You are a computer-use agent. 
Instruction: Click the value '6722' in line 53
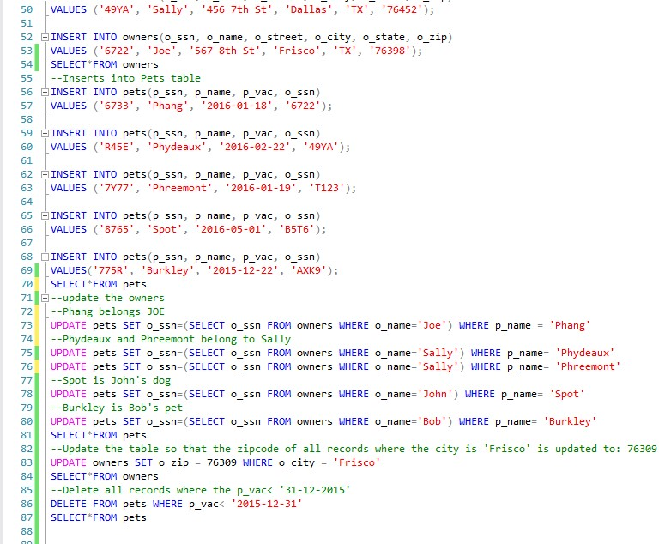(117, 51)
